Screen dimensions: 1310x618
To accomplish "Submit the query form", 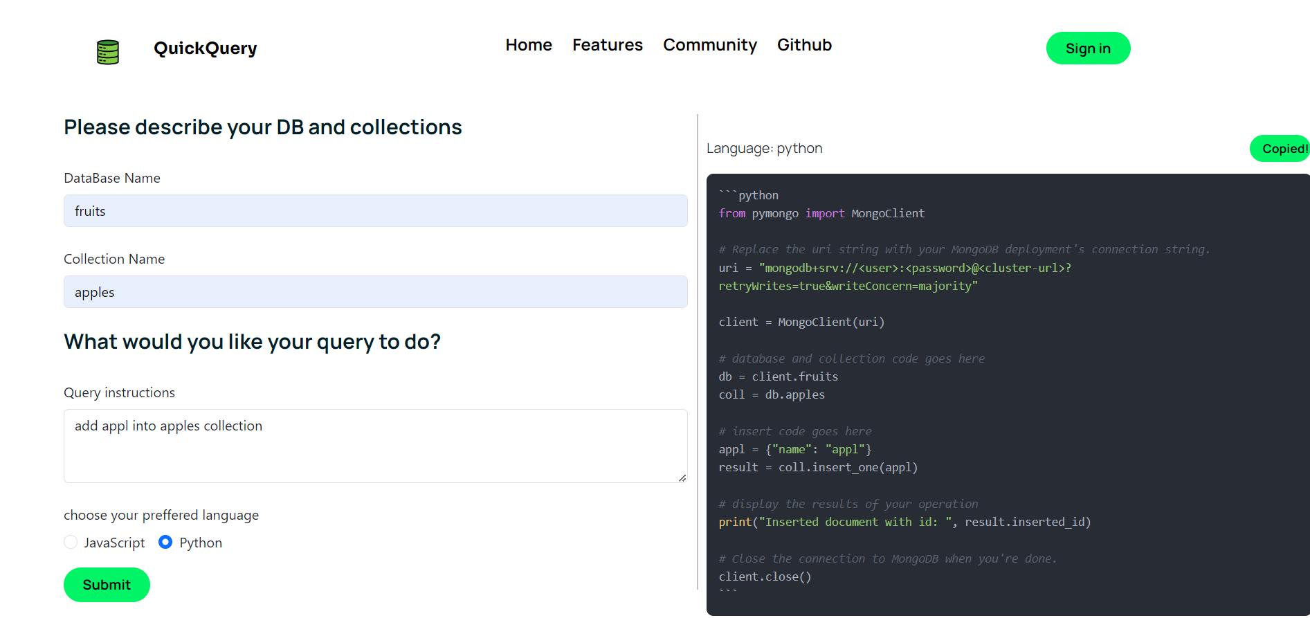I will 107,585.
